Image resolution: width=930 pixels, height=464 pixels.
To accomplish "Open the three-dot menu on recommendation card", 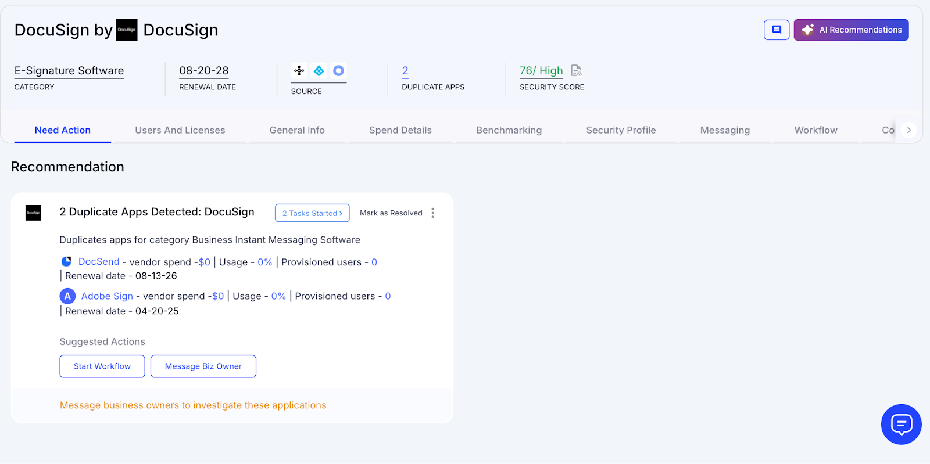I will pos(432,213).
